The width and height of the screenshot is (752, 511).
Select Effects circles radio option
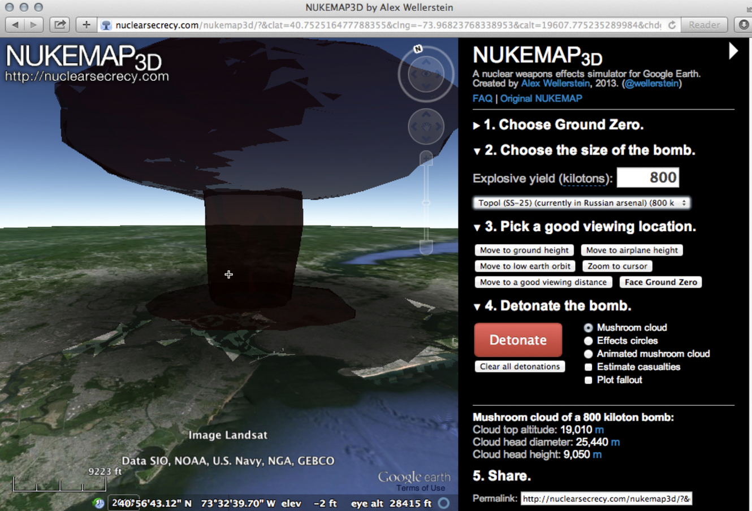point(588,341)
